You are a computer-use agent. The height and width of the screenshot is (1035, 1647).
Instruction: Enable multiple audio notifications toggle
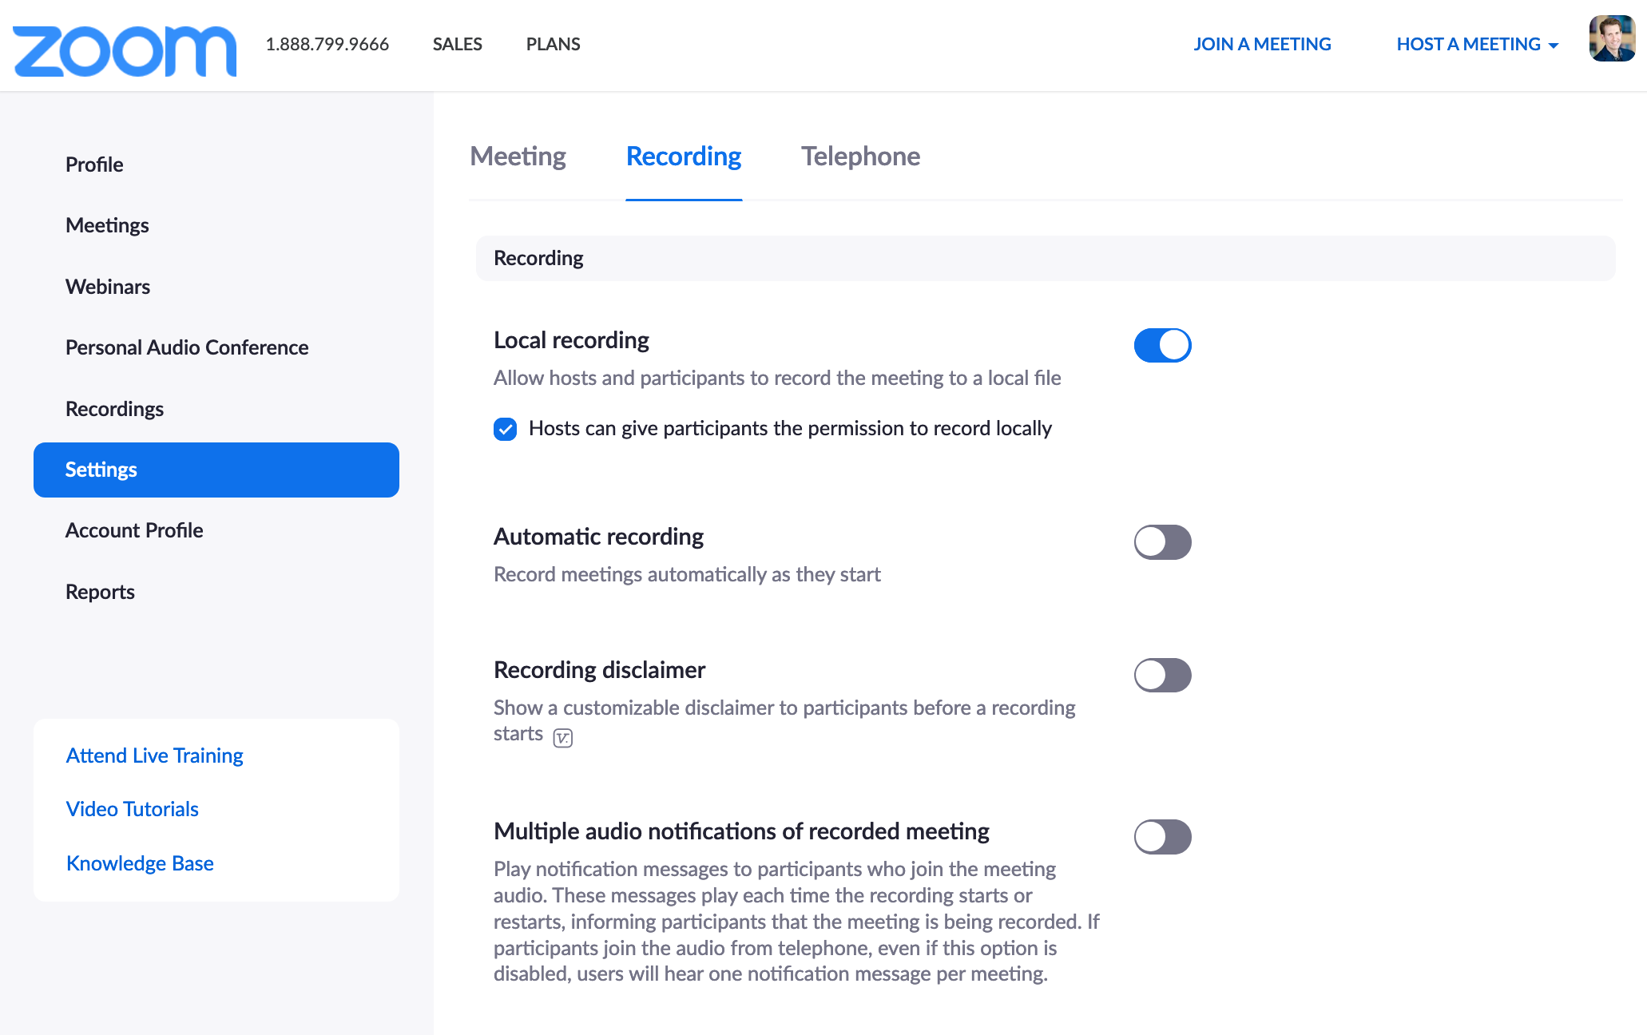(1162, 837)
